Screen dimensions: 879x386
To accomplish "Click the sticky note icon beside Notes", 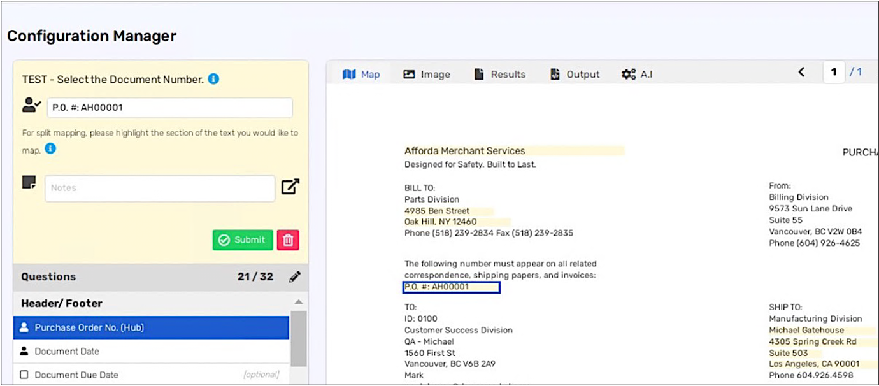I will [x=29, y=183].
